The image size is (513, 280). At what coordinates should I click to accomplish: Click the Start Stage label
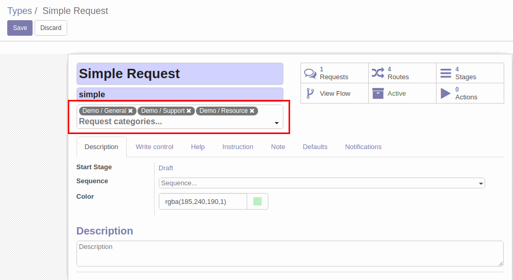coord(94,167)
